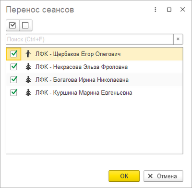Click person icon beside Куршина Марина Евгеньевна
This screenshot has width=192, height=188.
[x=28, y=92]
